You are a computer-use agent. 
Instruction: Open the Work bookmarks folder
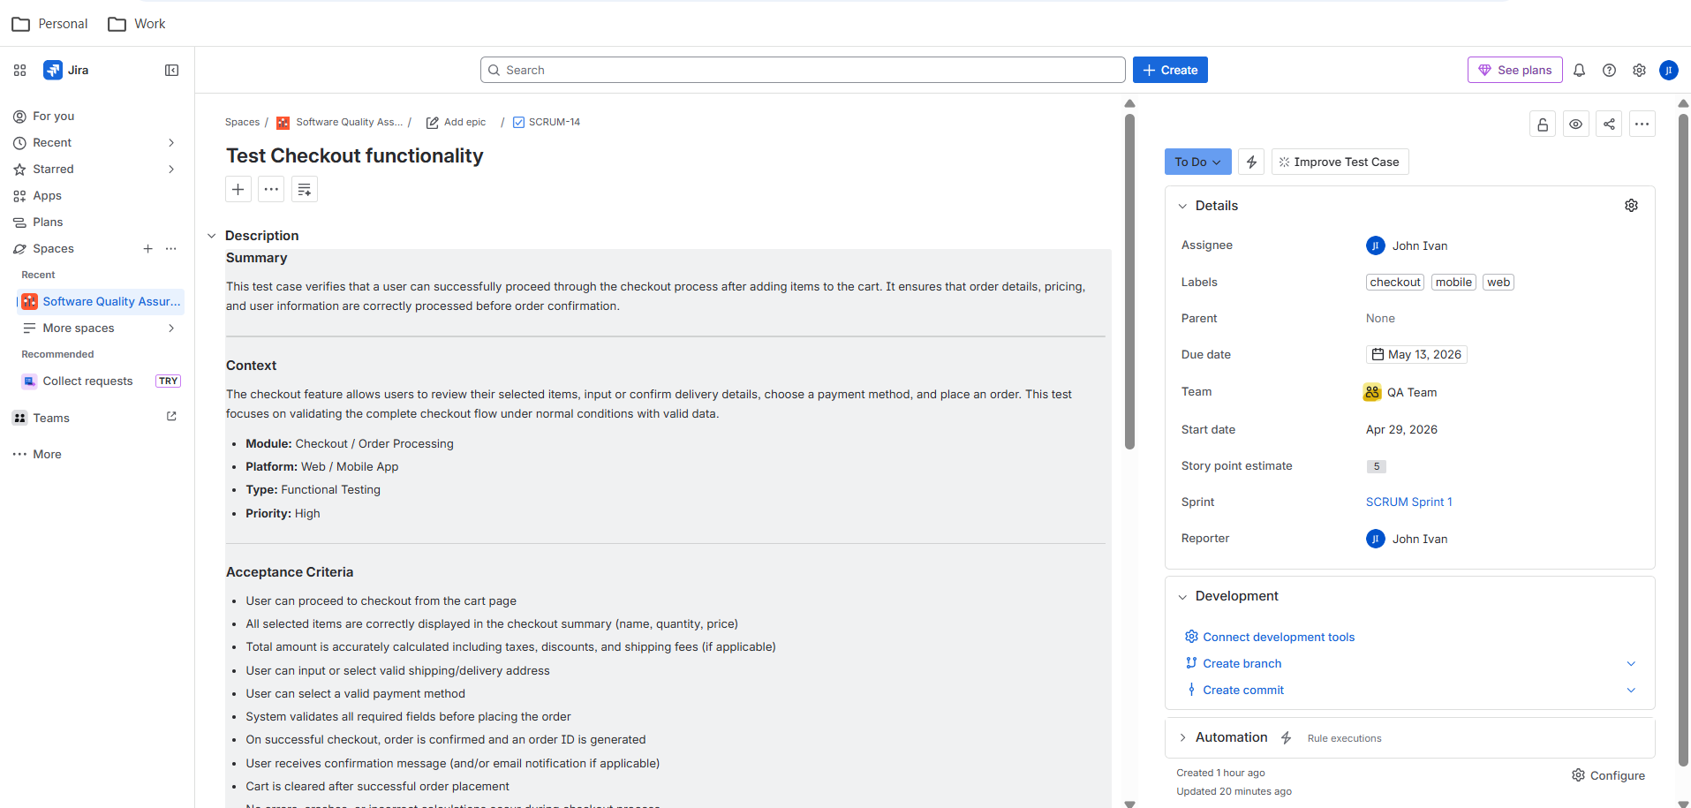click(x=137, y=24)
